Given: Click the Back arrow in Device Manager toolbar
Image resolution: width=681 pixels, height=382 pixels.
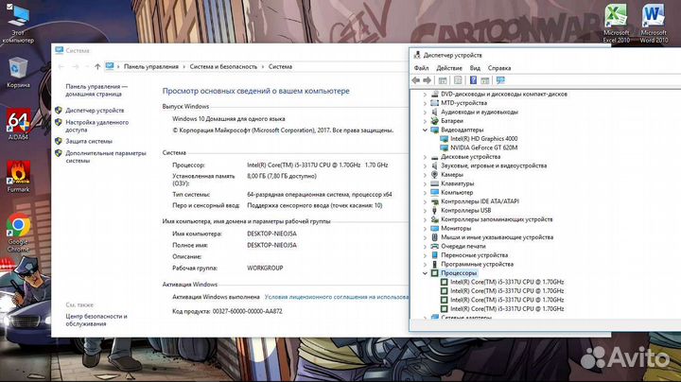Looking at the screenshot, I should pos(415,80).
